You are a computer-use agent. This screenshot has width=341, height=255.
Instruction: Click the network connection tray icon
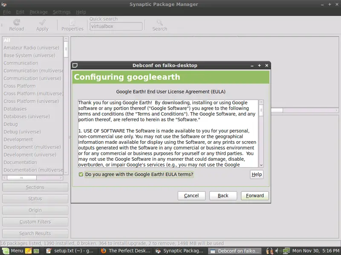[286, 251]
